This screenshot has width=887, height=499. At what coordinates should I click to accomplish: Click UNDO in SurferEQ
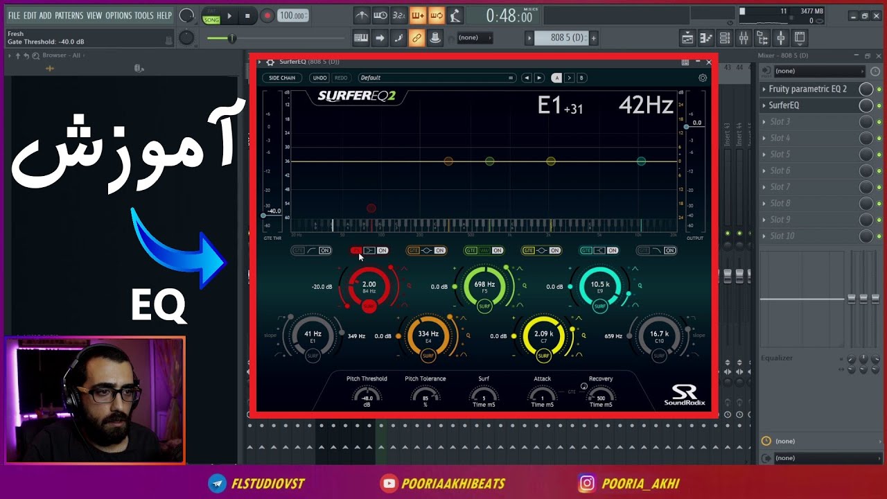319,78
